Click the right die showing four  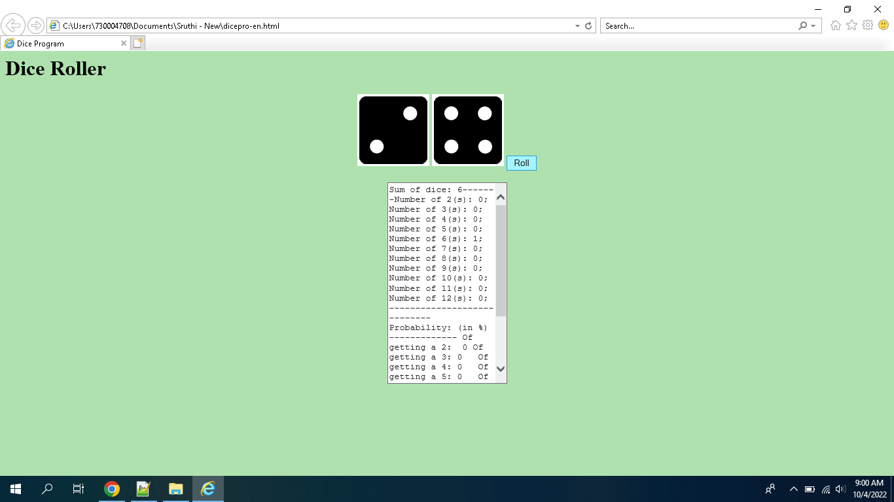pyautogui.click(x=468, y=130)
